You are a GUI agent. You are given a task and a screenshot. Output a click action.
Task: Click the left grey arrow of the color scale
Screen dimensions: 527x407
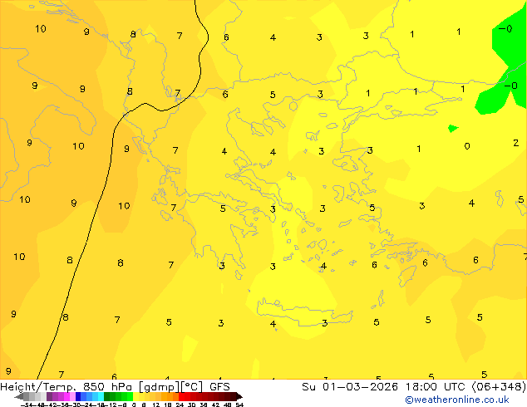(x=19, y=396)
